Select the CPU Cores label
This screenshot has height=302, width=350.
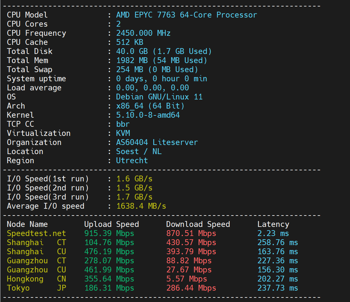click(27, 24)
